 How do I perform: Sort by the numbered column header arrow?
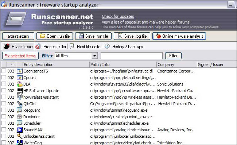click(x=12, y=65)
